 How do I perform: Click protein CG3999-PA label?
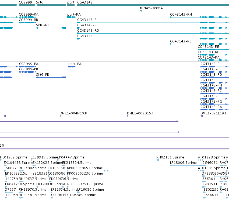pos(29,64)
